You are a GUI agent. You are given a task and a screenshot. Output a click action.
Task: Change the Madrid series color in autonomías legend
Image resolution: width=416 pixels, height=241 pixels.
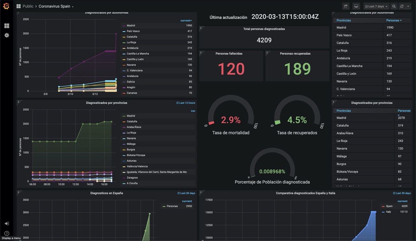(124, 26)
